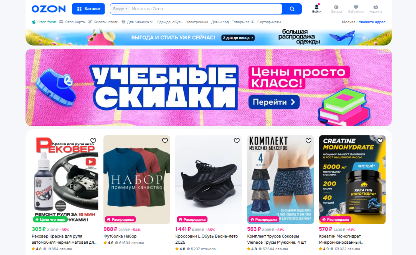This screenshot has width=416, height=255.
Task: Focus the Искать на Ozon search field
Action: pos(206,9)
